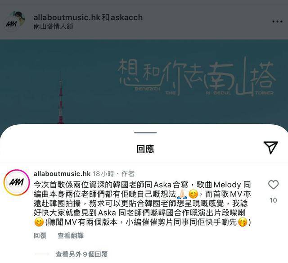
Task: Open allaboutmusic.hk username in post header
Action: (x=67, y=18)
